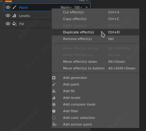This screenshot has height=131, width=146.
Task: Remove Paint effect with the X button
Action: (87, 7)
